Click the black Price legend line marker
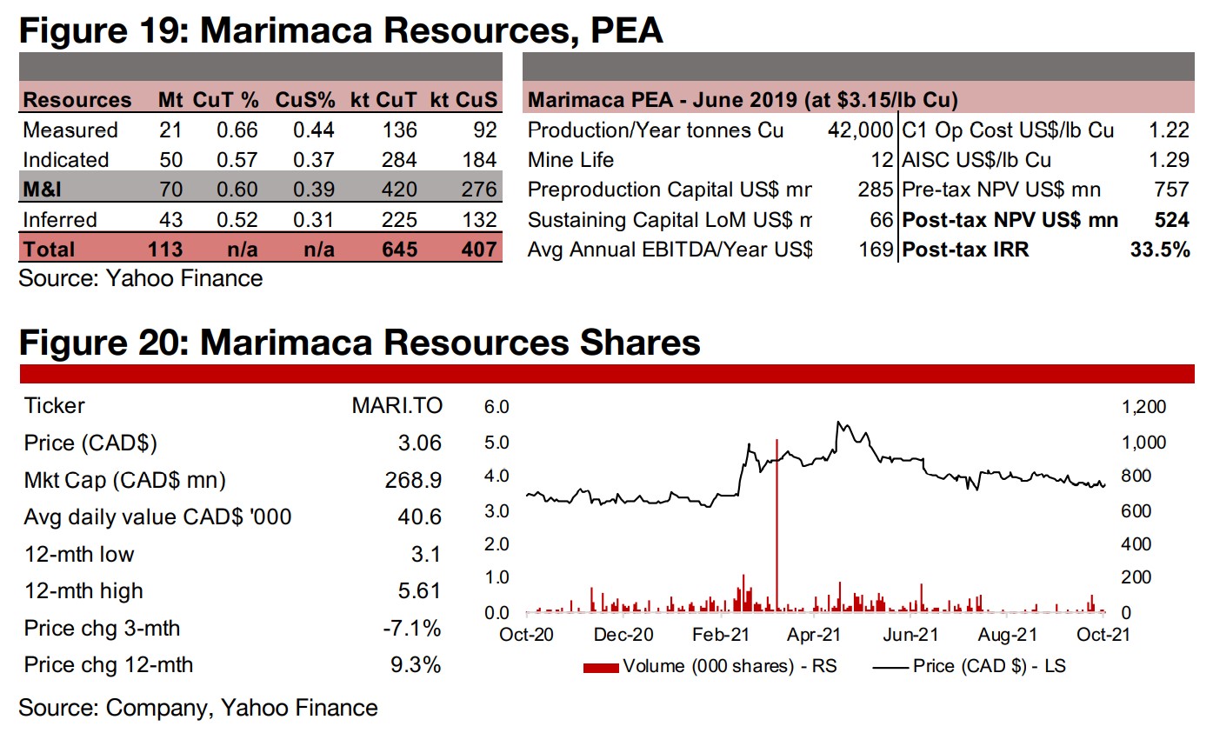This screenshot has height=733, width=1213. [888, 667]
